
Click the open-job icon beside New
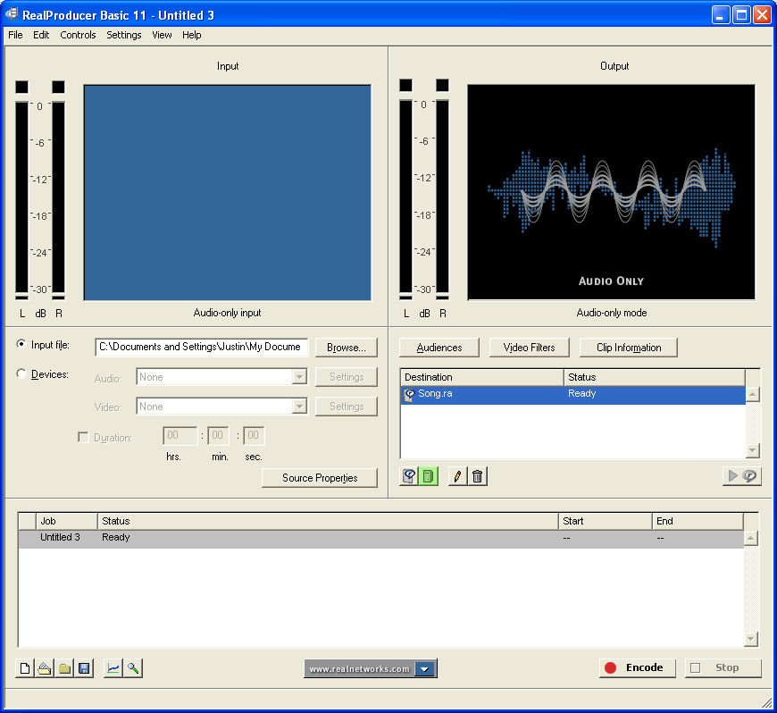tap(45, 668)
